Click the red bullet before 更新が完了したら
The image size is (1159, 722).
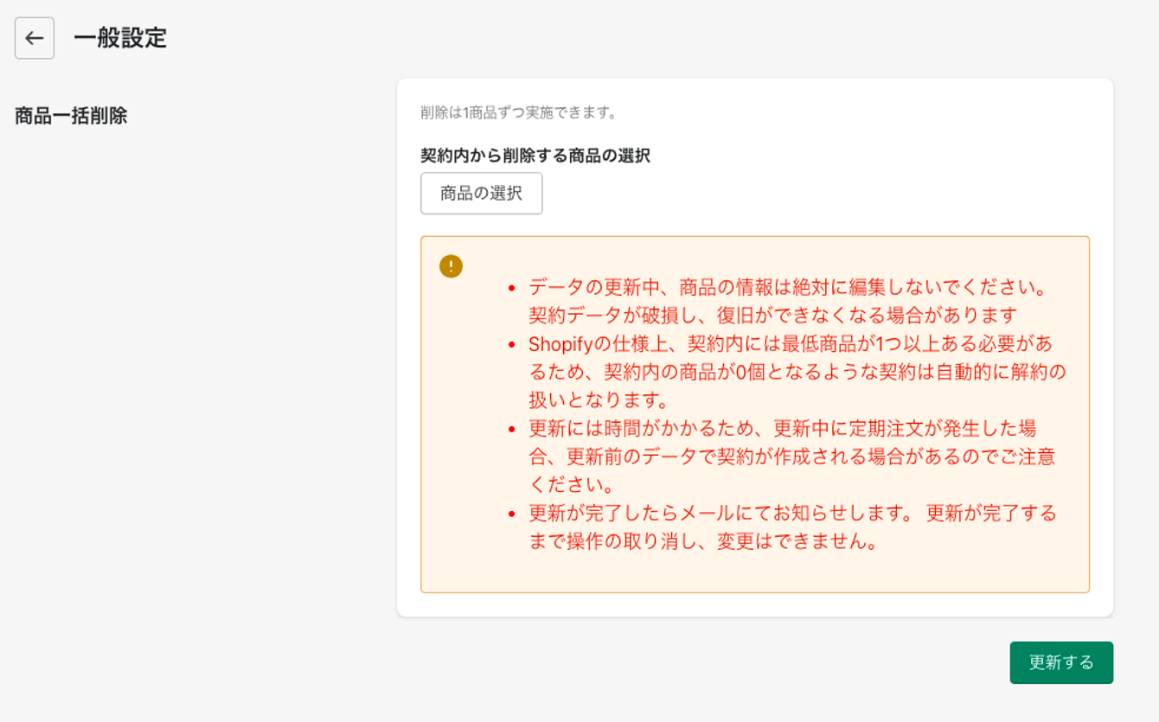[x=511, y=514]
